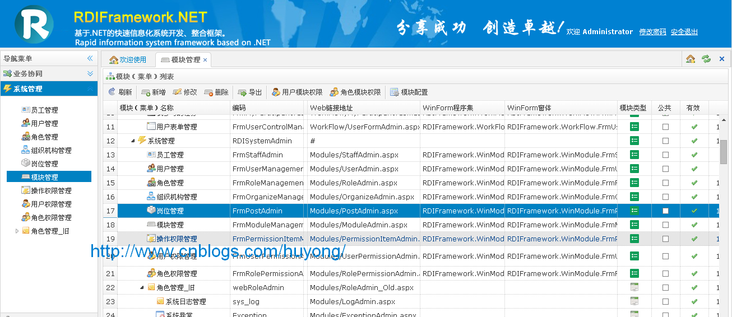Click the 刷新 refresh toolbar button
Screen dimensions: 732x317
coord(120,92)
